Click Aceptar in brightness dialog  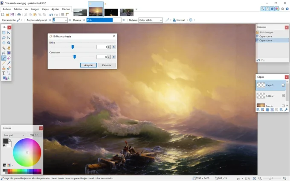click(88, 65)
